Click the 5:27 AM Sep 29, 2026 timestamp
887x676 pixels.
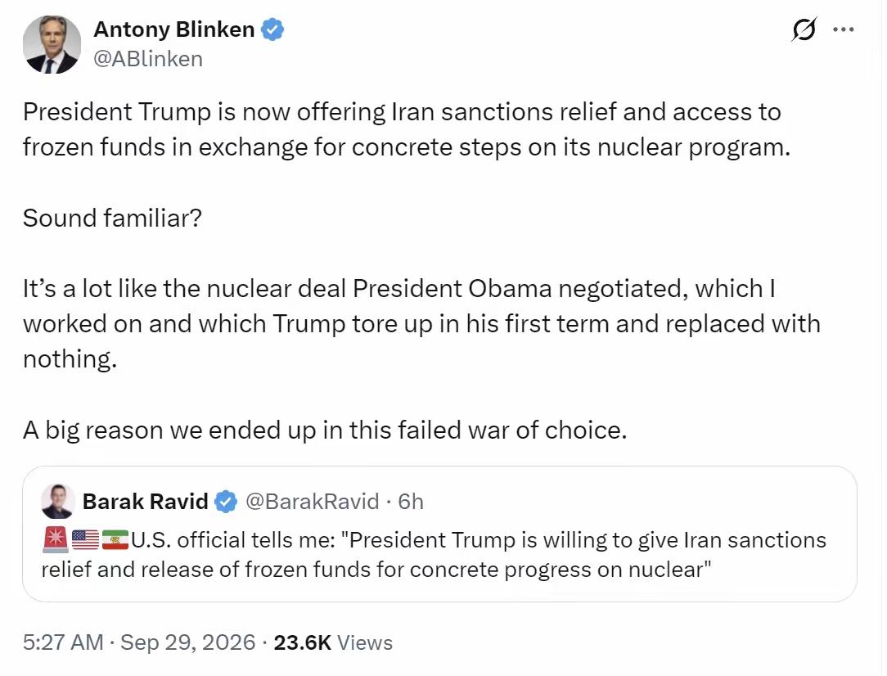click(x=139, y=642)
